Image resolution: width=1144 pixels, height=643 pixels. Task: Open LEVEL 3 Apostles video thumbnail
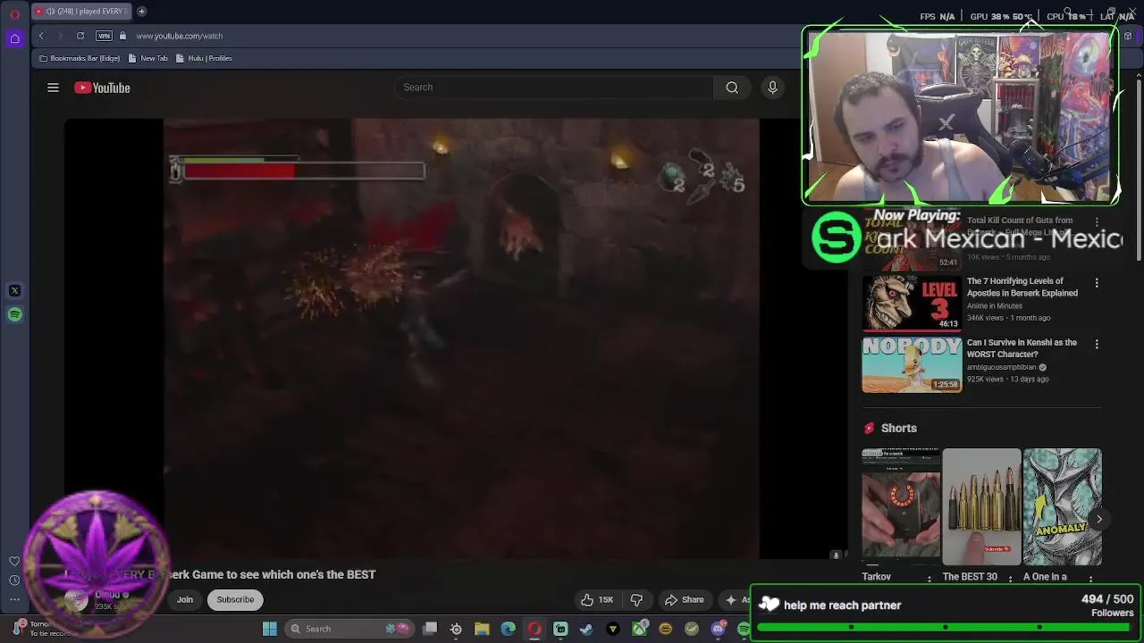(x=912, y=303)
